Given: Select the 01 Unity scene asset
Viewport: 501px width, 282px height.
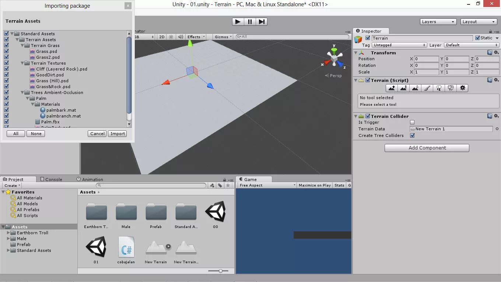Looking at the screenshot, I should coord(96,250).
